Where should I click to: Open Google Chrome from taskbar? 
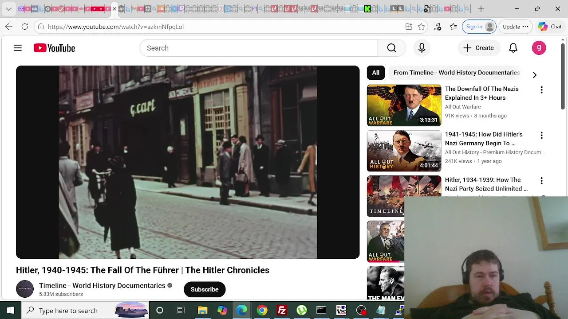pyautogui.click(x=262, y=311)
